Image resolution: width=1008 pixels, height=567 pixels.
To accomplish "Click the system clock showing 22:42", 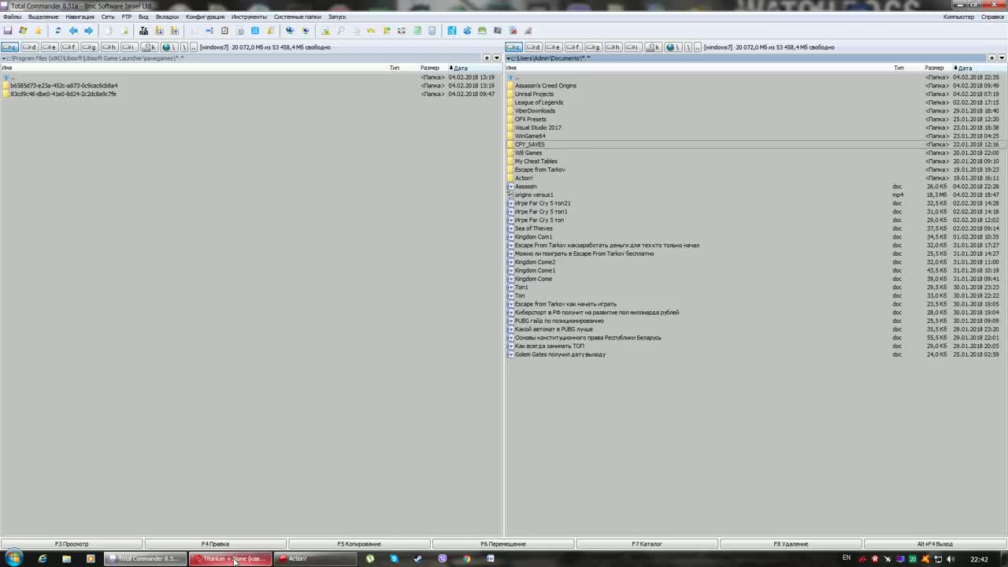I will click(x=979, y=559).
